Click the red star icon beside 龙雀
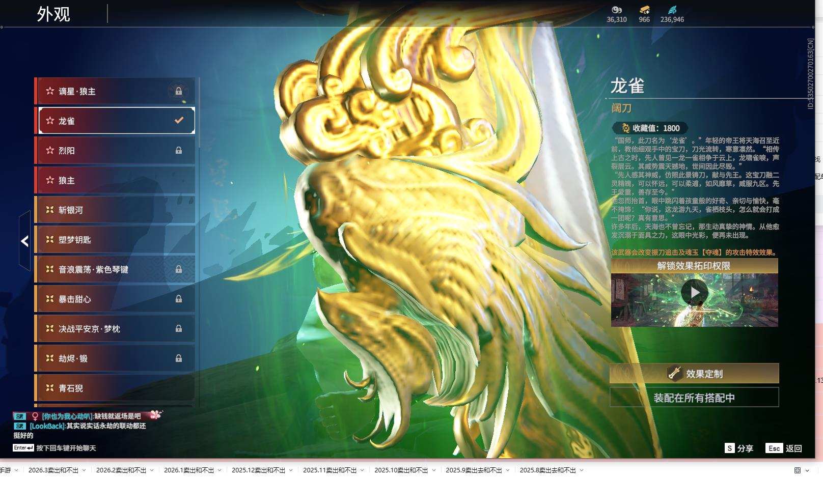823x478 pixels. click(50, 121)
